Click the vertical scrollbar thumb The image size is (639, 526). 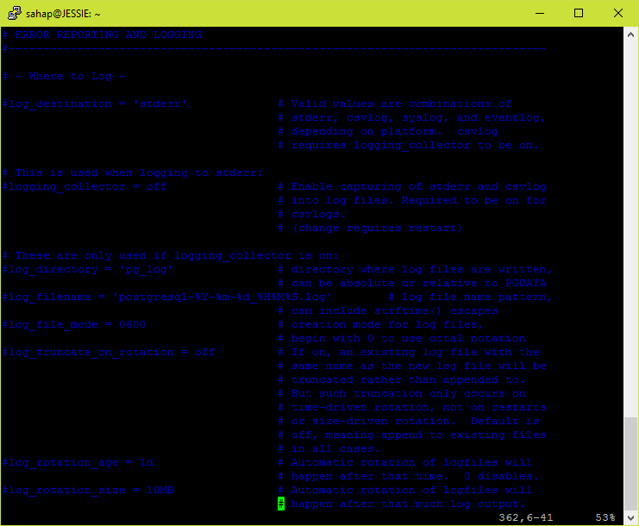pos(630,463)
